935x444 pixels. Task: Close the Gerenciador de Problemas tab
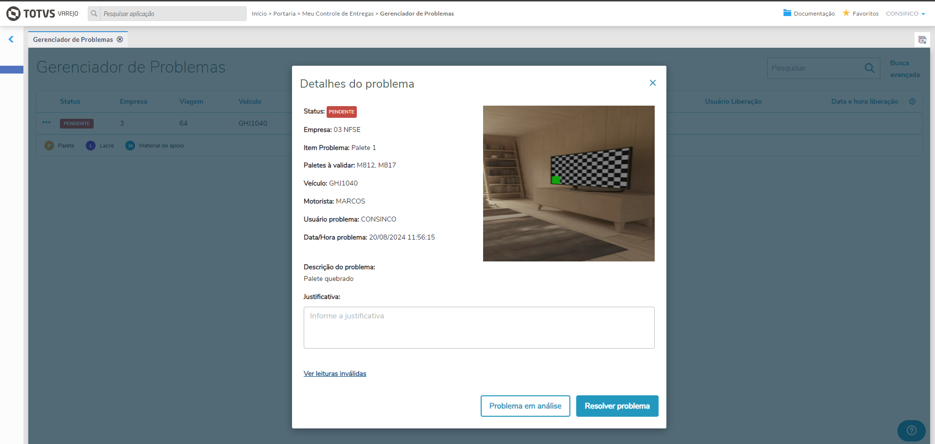[x=120, y=39]
